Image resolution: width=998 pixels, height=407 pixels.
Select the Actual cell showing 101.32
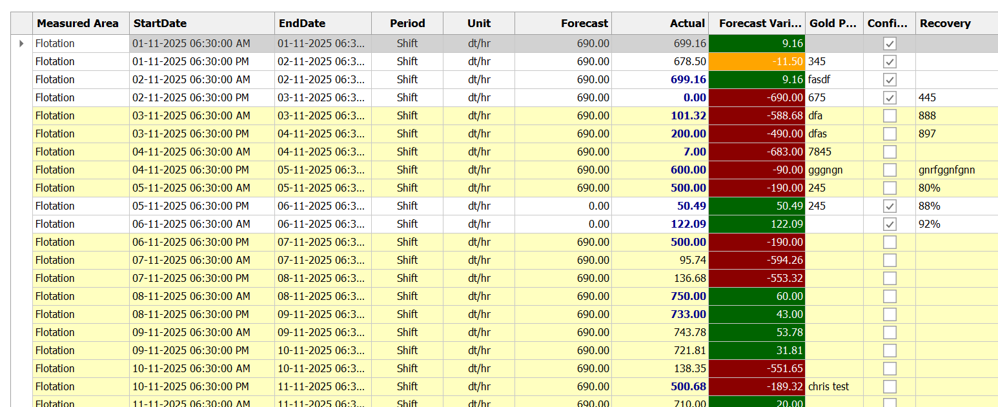click(660, 116)
